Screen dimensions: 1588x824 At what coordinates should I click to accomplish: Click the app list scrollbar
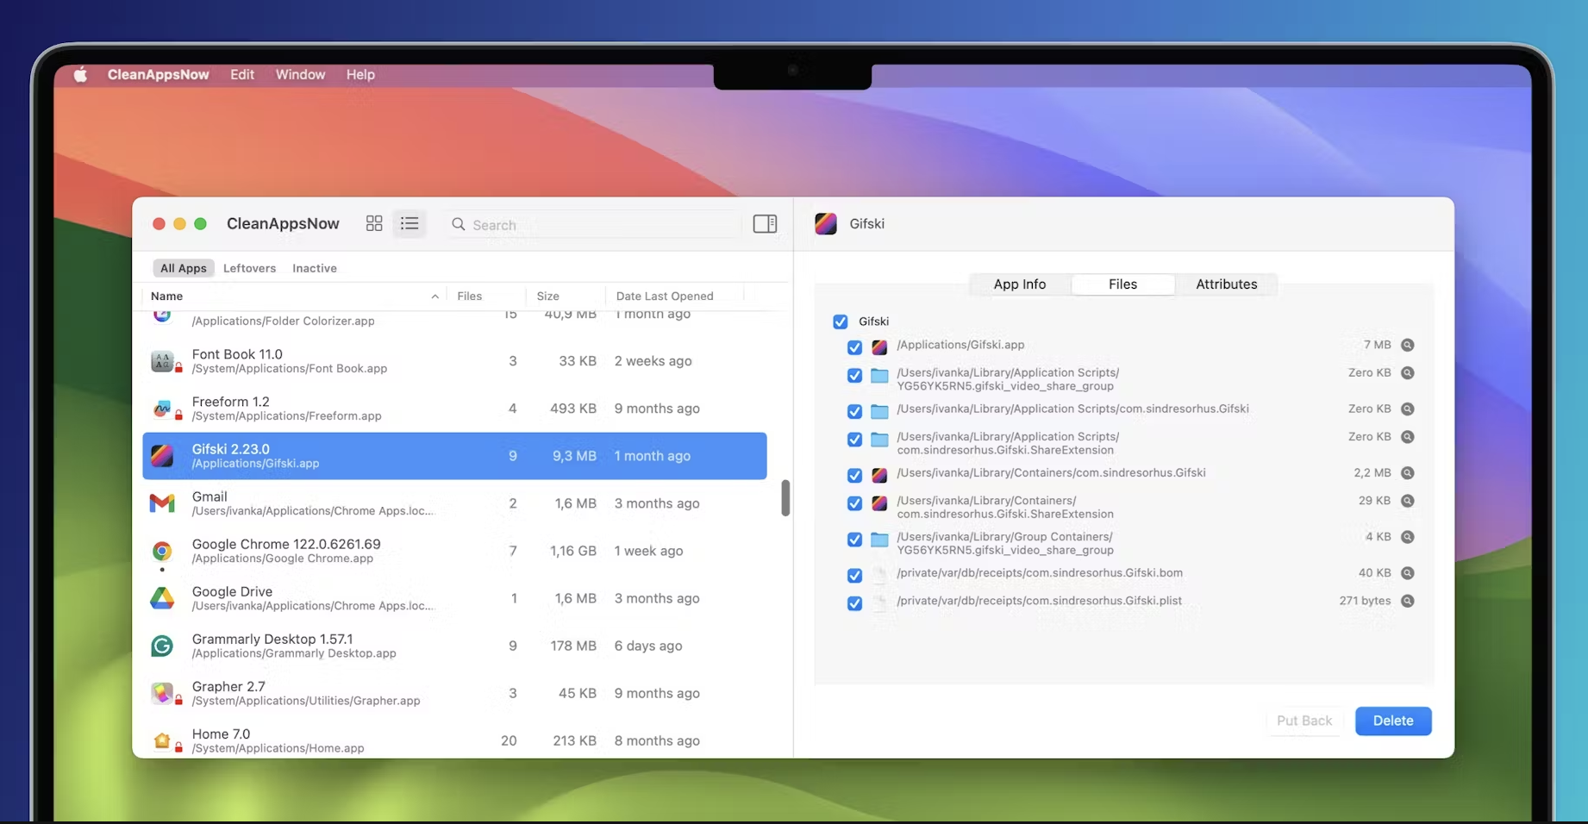pos(785,498)
